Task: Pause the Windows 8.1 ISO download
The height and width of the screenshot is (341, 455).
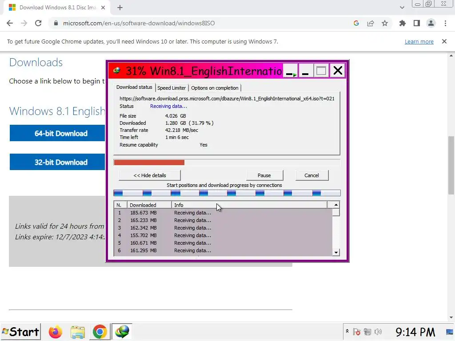Action: coord(264,175)
